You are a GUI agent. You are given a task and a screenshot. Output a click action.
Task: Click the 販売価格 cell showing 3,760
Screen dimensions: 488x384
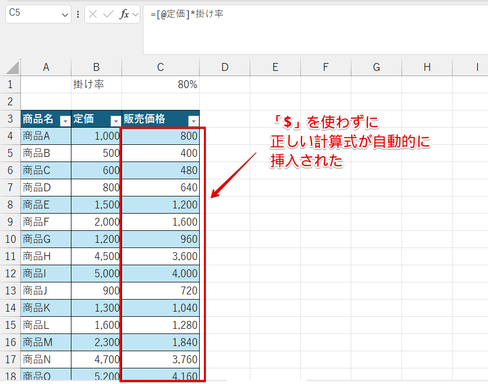click(x=161, y=360)
